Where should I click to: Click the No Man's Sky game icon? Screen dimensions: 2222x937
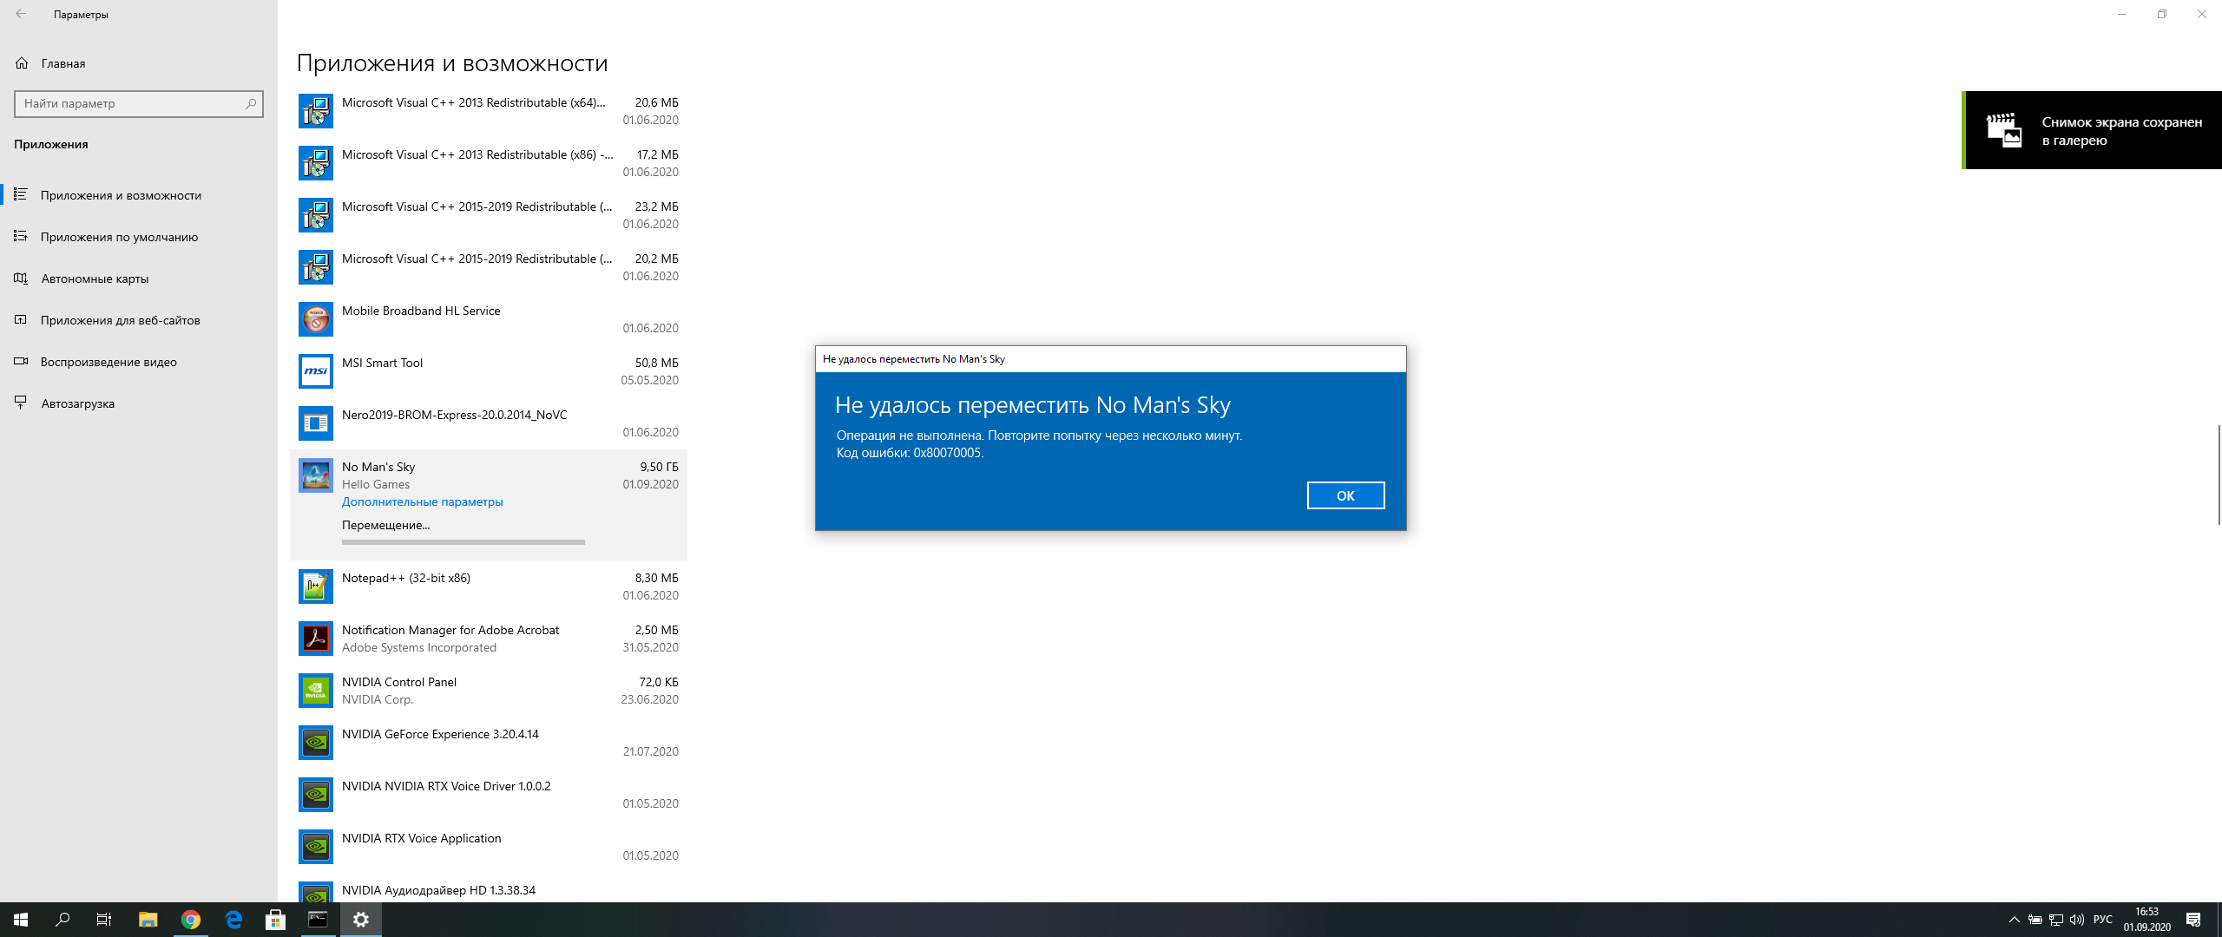click(x=316, y=475)
